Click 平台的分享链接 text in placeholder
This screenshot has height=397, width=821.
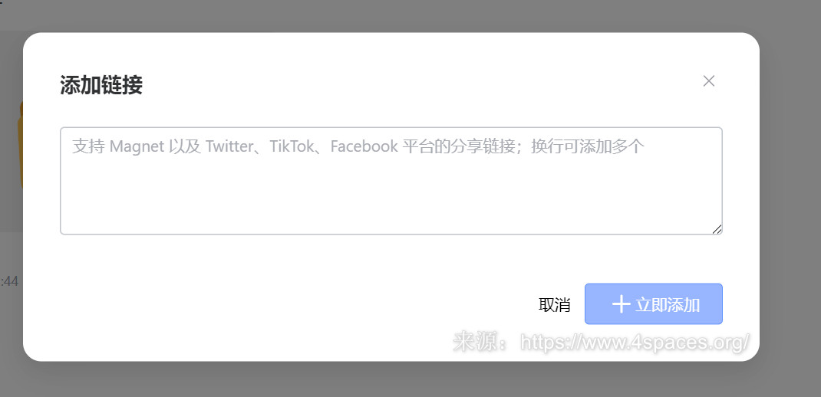459,146
